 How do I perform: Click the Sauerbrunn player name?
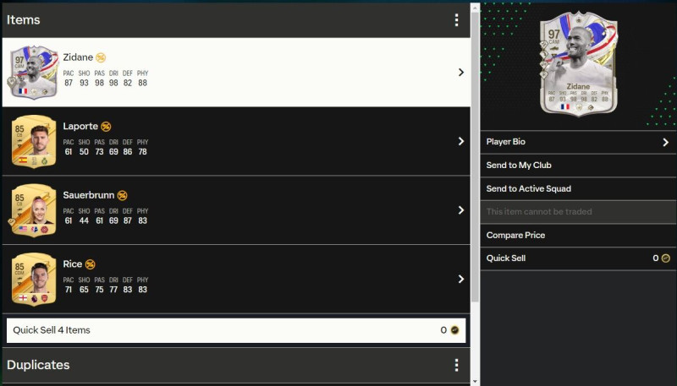[x=89, y=195]
